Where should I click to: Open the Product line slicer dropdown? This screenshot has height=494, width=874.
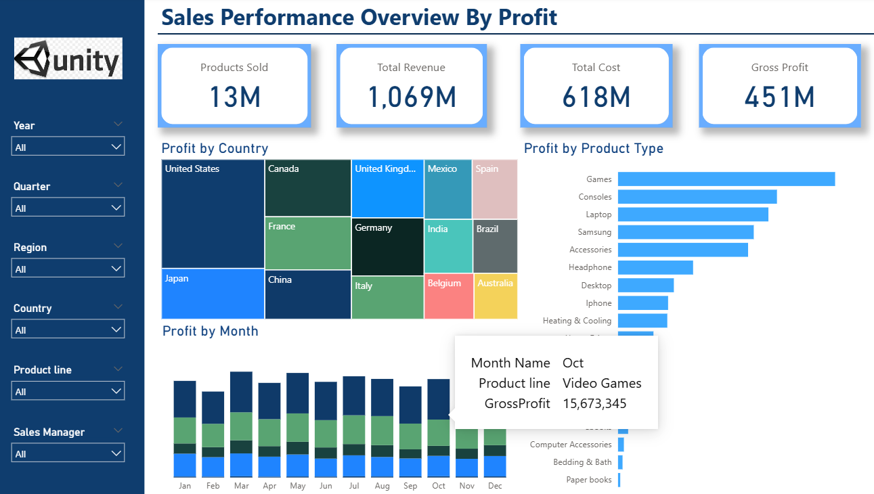tap(68, 391)
